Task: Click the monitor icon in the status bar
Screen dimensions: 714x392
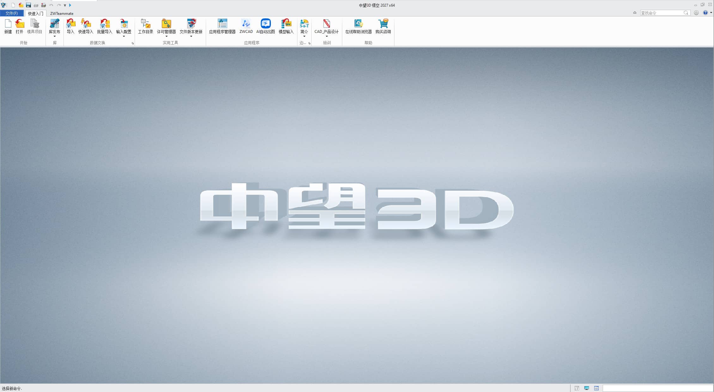Action: (587, 388)
